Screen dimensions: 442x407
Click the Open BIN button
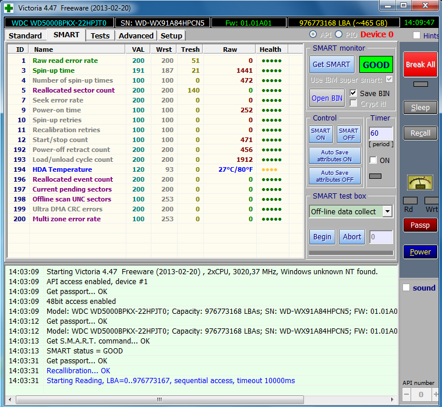coord(327,98)
